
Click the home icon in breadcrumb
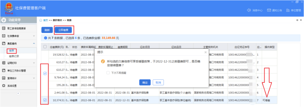coord(41,20)
